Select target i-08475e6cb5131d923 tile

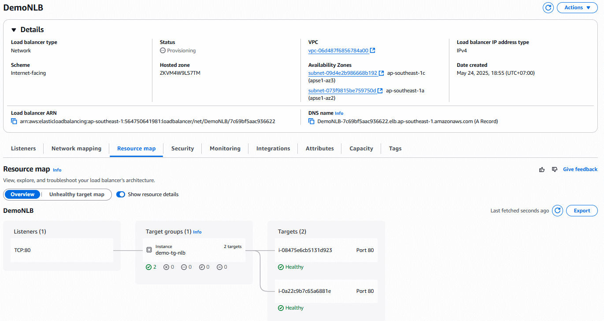tap(326, 250)
